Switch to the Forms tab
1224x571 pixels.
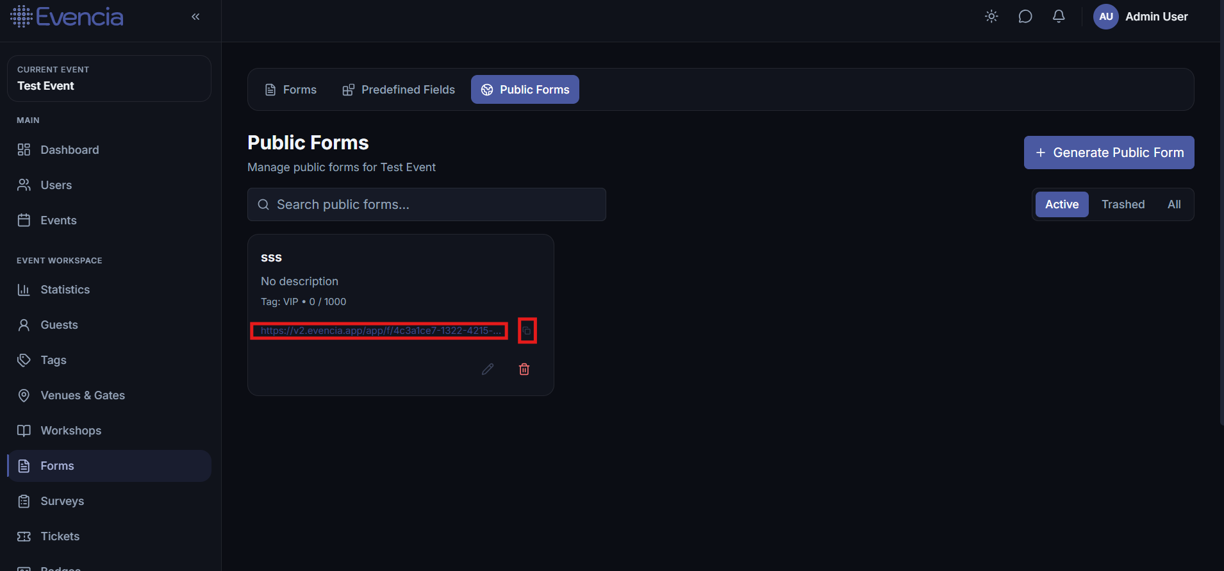click(291, 90)
